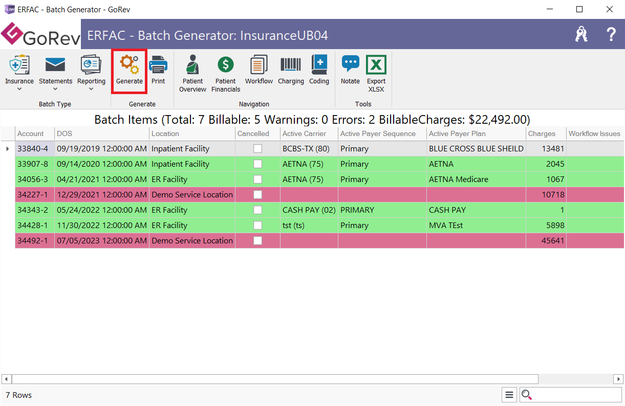The width and height of the screenshot is (625, 406).
Task: Sort by the Charges column header
Action: coord(546,133)
